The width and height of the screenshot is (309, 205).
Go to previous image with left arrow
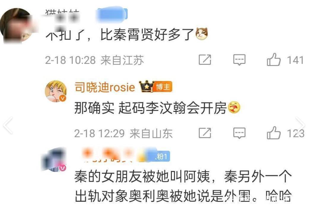click(x=8, y=125)
